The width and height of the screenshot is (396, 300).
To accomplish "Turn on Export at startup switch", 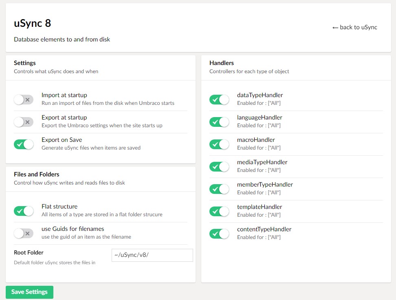I will point(24,122).
